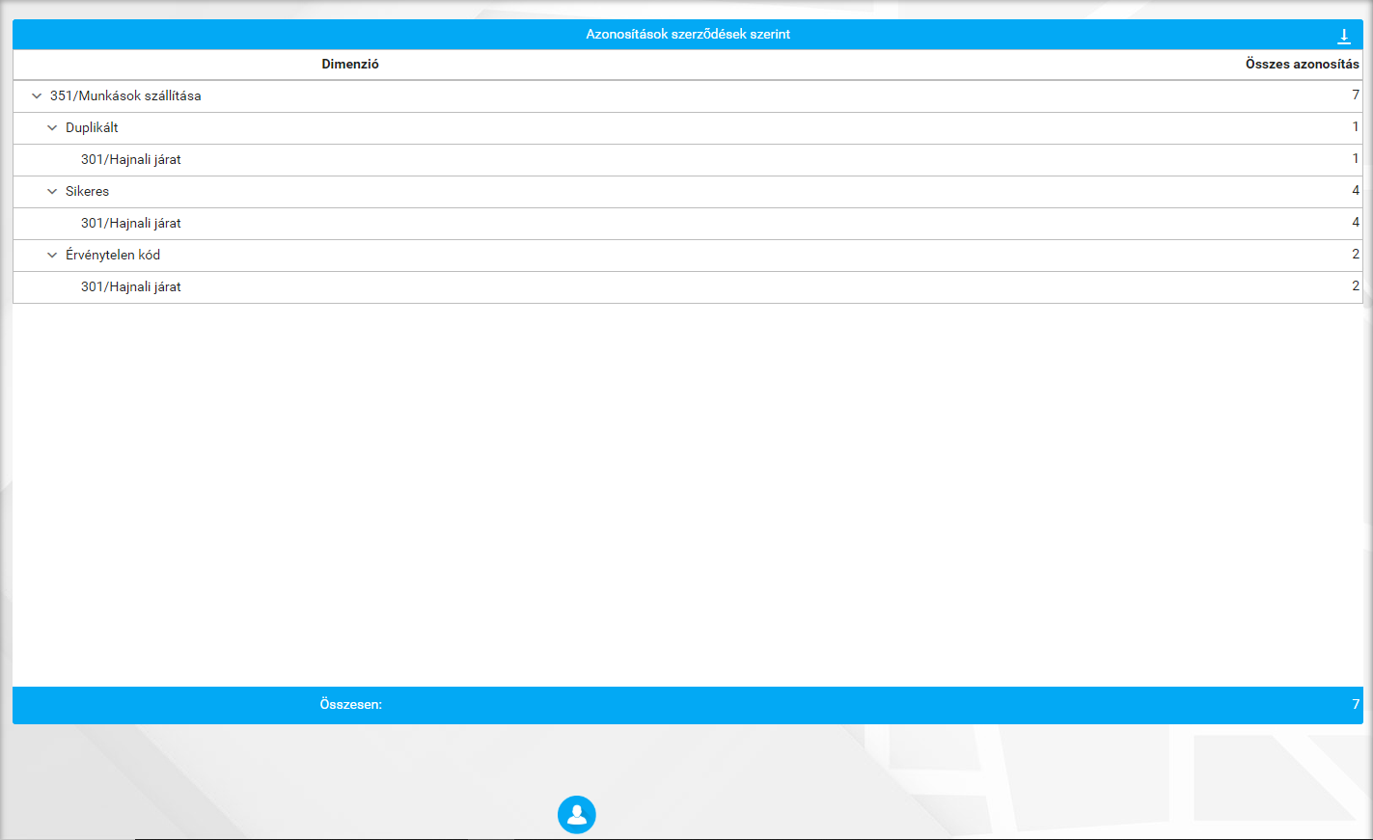Select 301/Hajnali járat under Érvénytelen kód
1373x840 pixels.
(x=131, y=287)
